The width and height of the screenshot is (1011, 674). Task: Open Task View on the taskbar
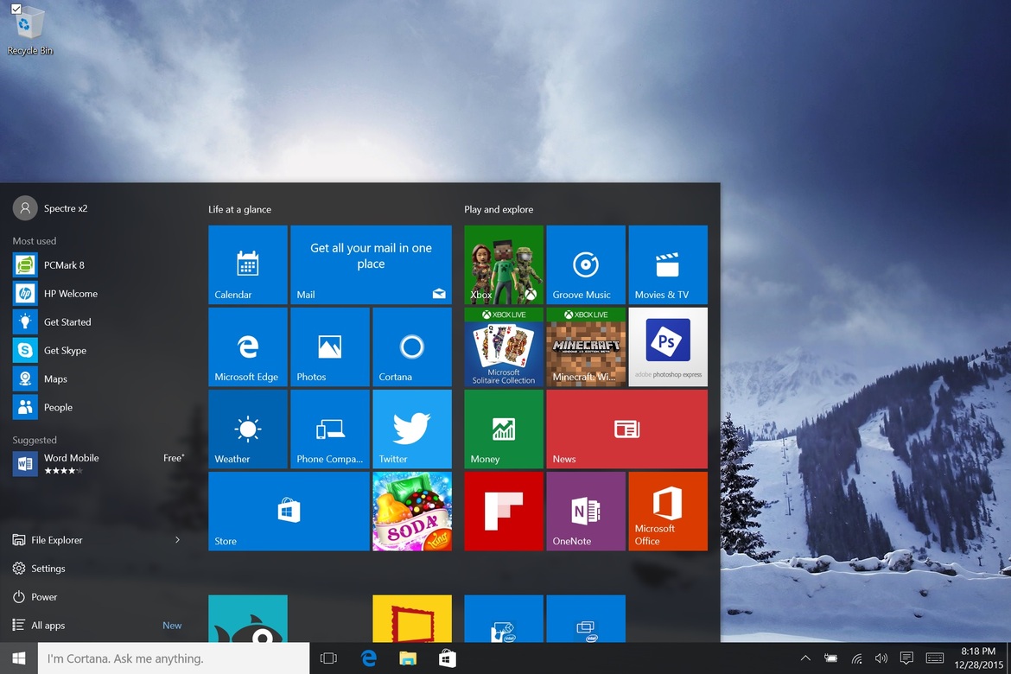(x=329, y=658)
